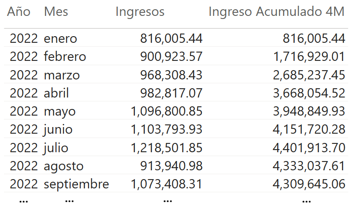Select the "Ingresos" column header
353x210 pixels.
(x=140, y=12)
